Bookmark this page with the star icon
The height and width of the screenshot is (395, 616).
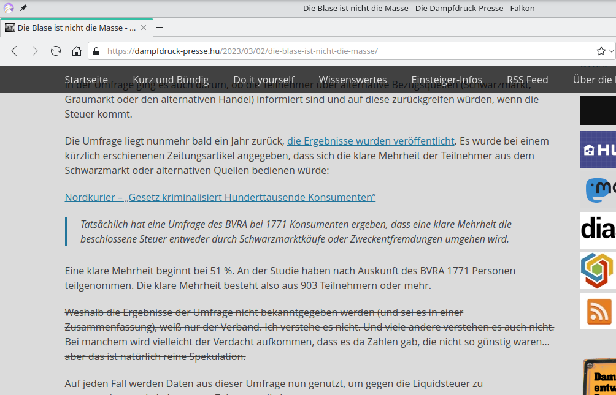click(601, 51)
